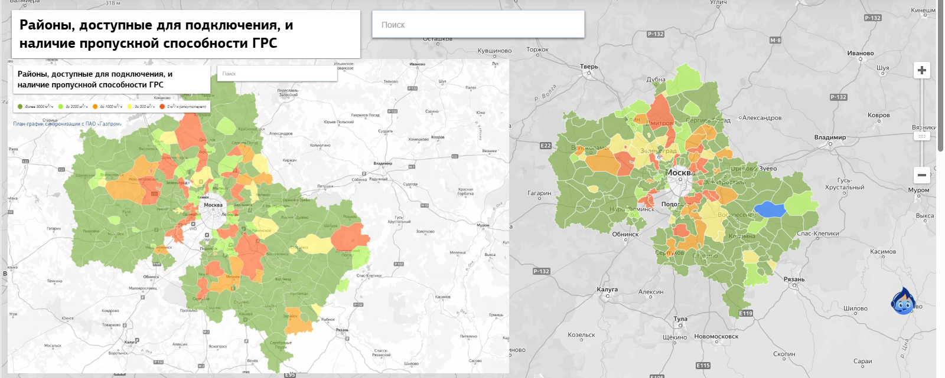This screenshot has width=945, height=378.
Task: Click the small 'Поиск' field in embedded map
Action: [277, 74]
